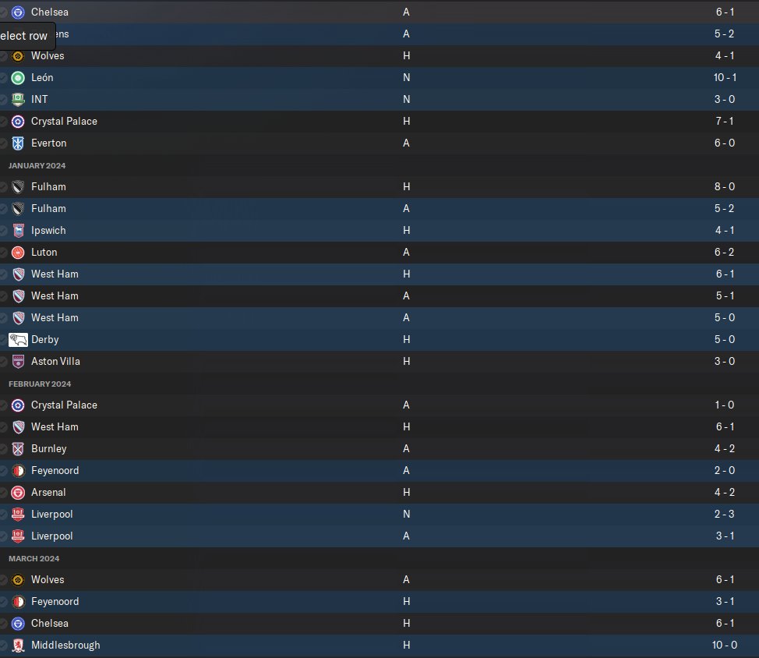Open the Liverpool 2 - 3 neutral result
The height and width of the screenshot is (658, 759).
click(x=725, y=515)
